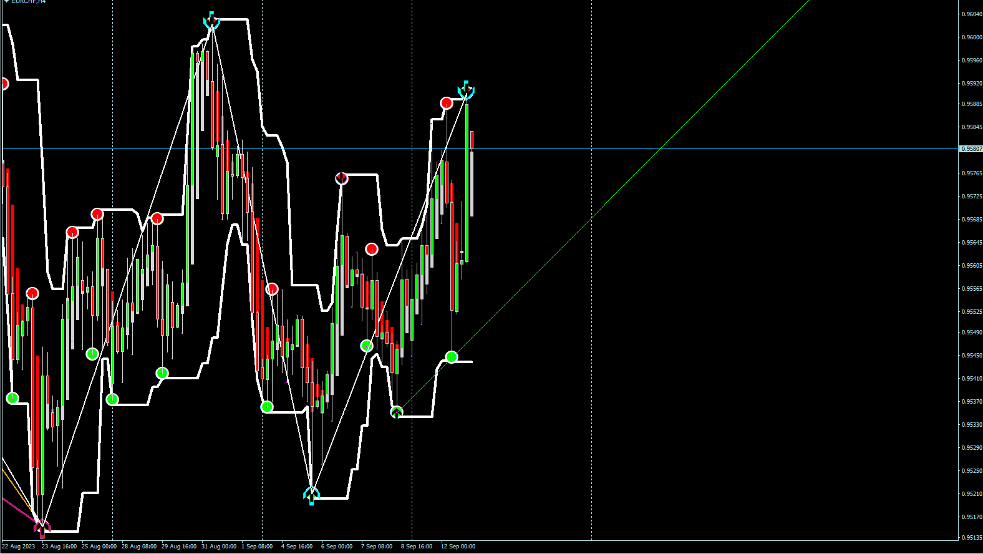The width and height of the screenshot is (983, 554).
Task: Click the 0.95645 price scale label
Action: coord(972,243)
